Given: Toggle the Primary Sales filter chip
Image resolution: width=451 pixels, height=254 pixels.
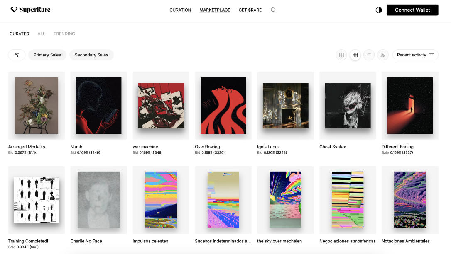Looking at the screenshot, I should [x=47, y=55].
